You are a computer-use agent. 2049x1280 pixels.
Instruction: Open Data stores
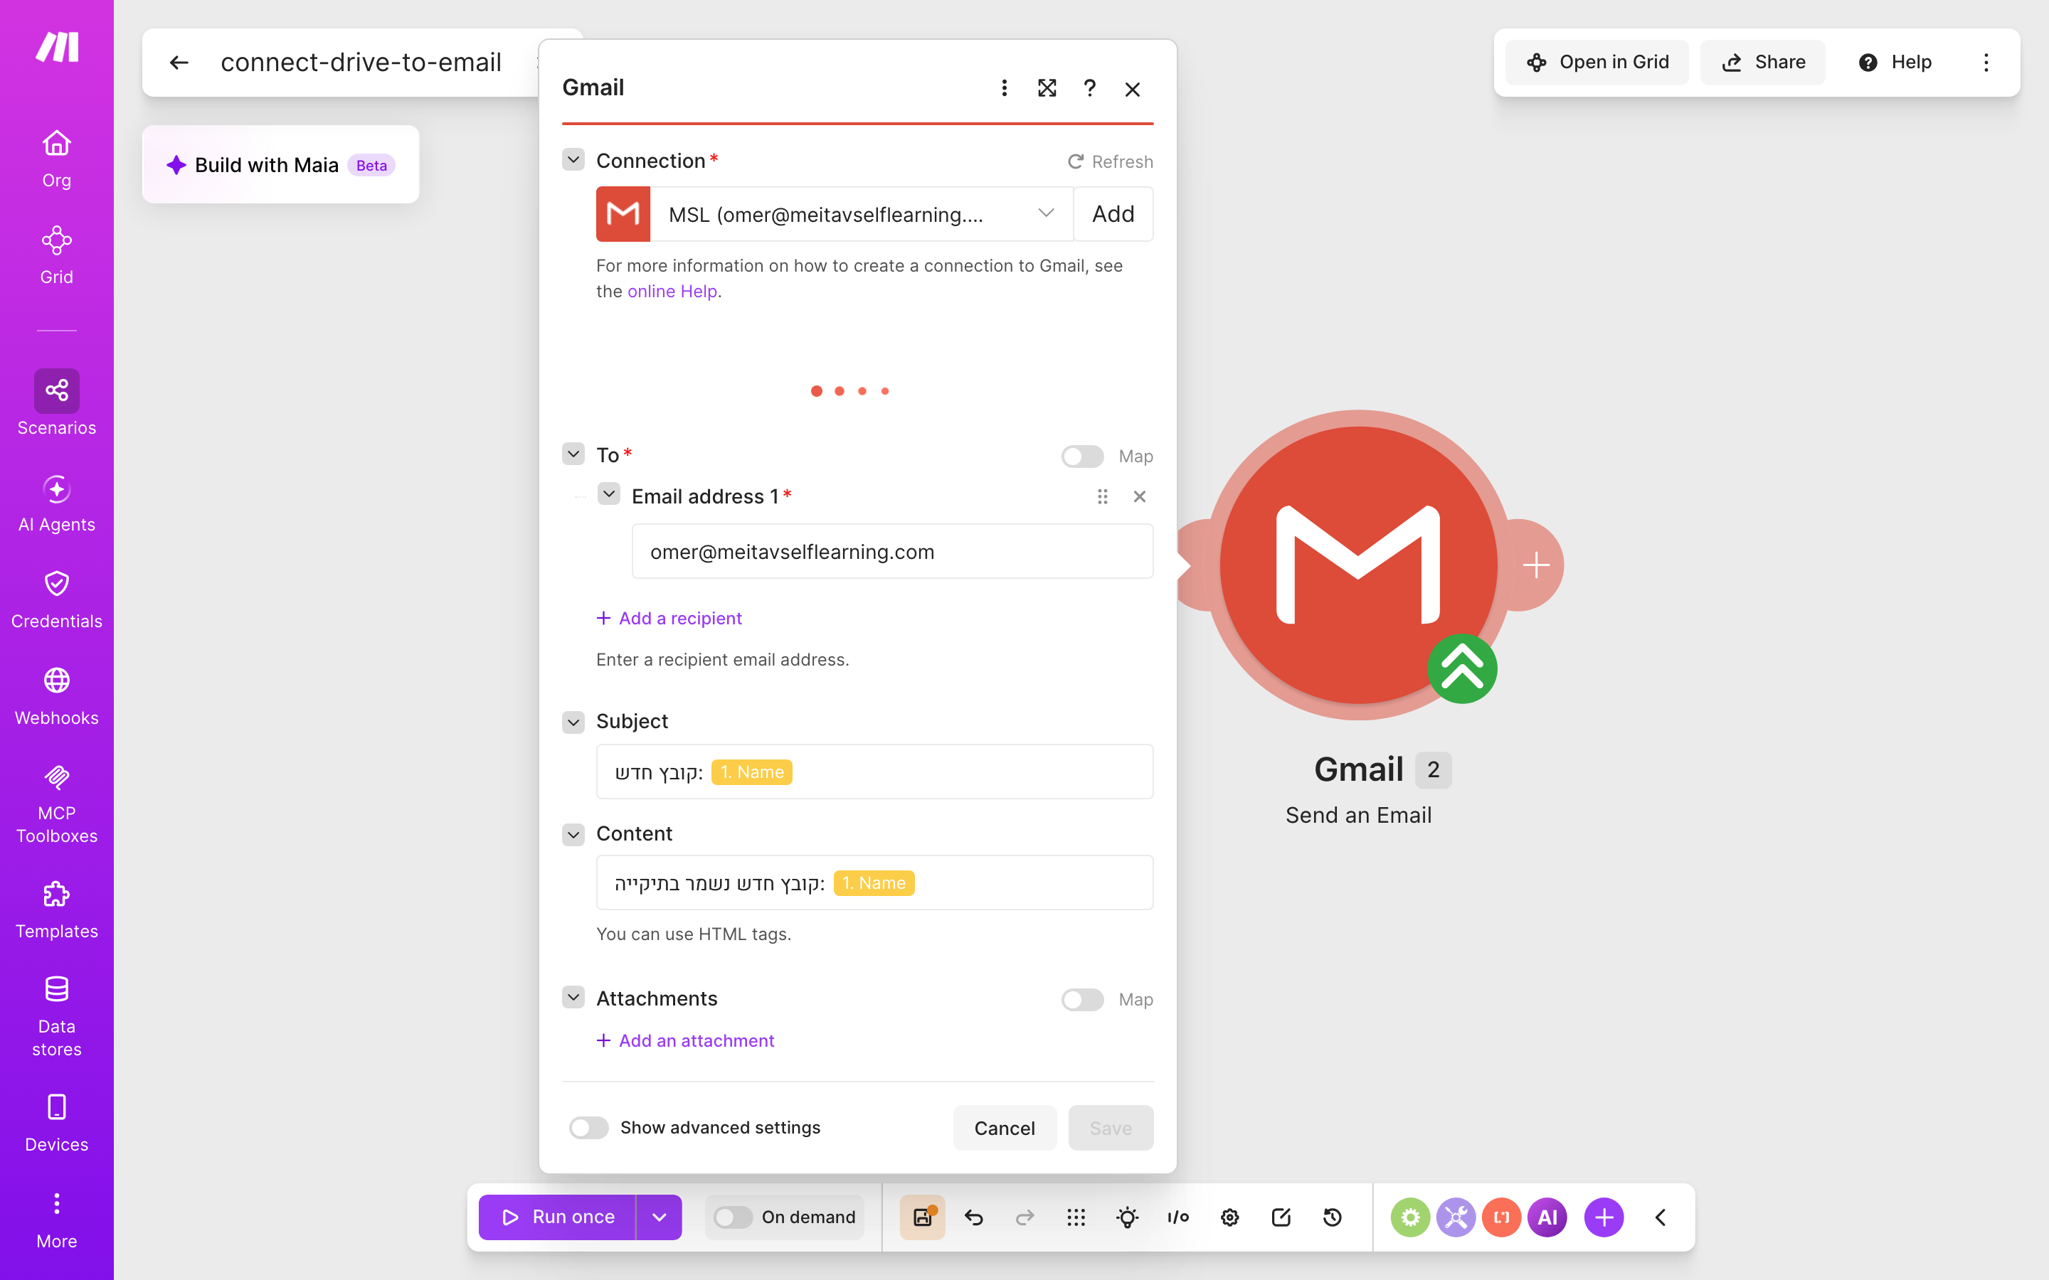point(57,1016)
